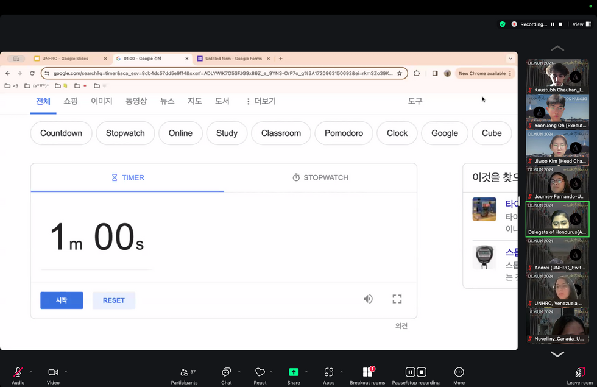Viewport: 597px width, 387px height.
Task: Select the 동영상 search tab
Action: pyautogui.click(x=136, y=101)
